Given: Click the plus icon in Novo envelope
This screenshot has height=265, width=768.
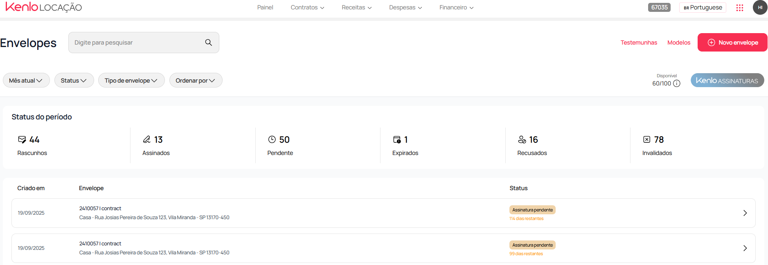Looking at the screenshot, I should point(712,43).
